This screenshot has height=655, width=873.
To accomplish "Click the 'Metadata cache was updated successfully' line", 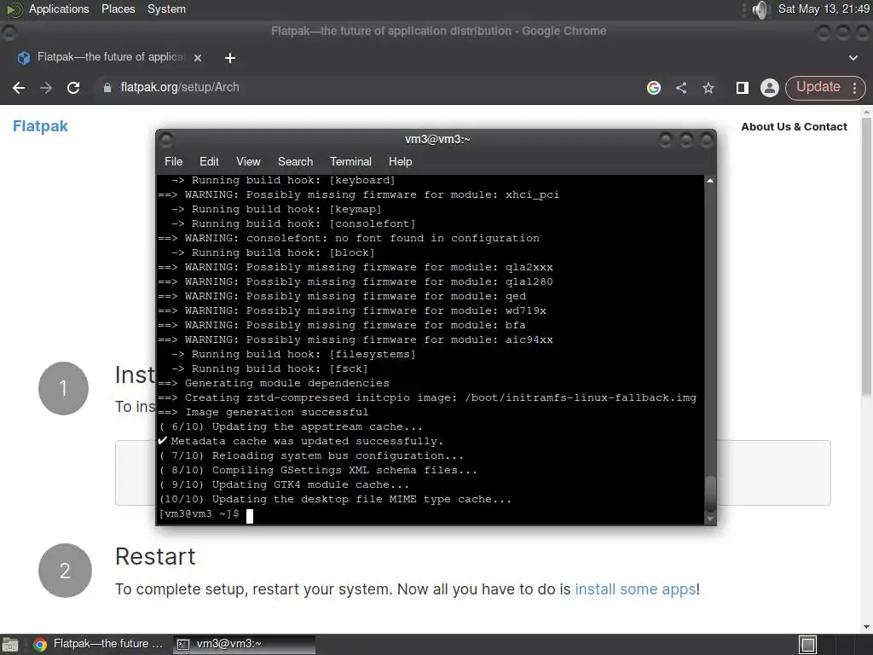I will pyautogui.click(x=301, y=441).
